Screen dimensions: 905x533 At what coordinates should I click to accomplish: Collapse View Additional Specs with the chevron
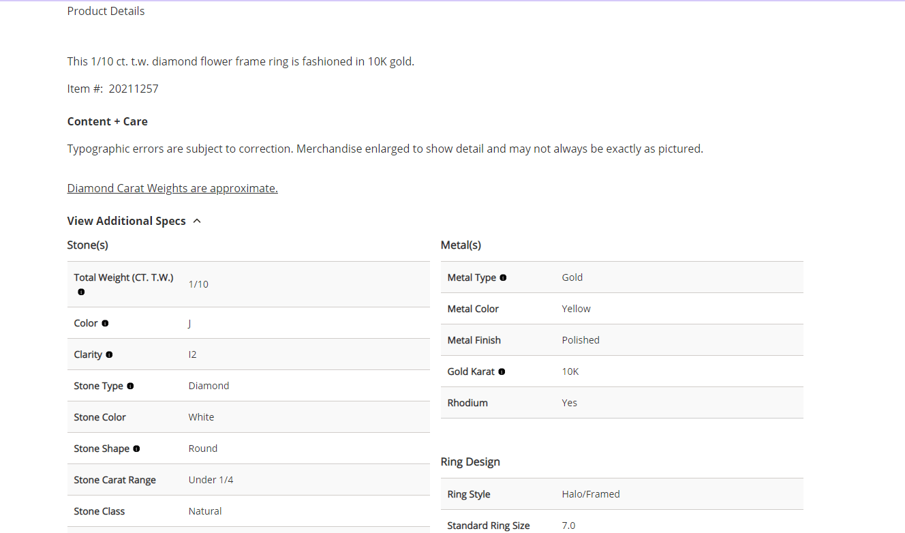[197, 221]
